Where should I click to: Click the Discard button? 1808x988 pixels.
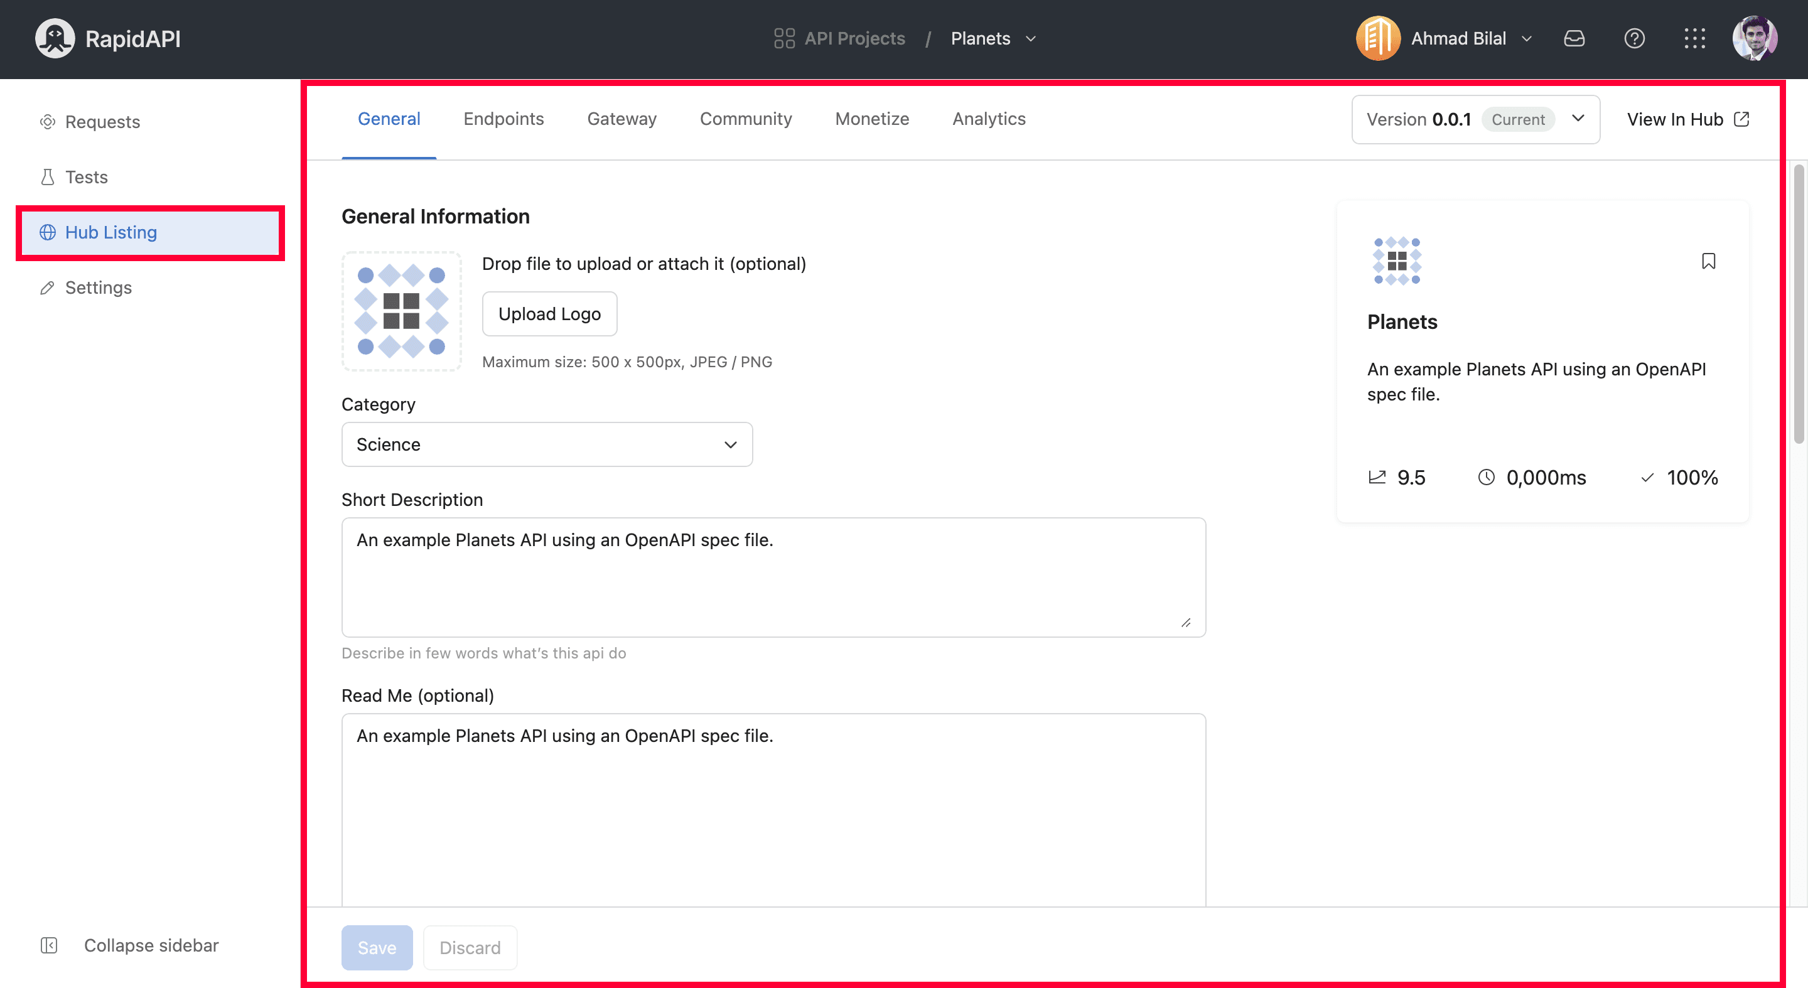[468, 947]
